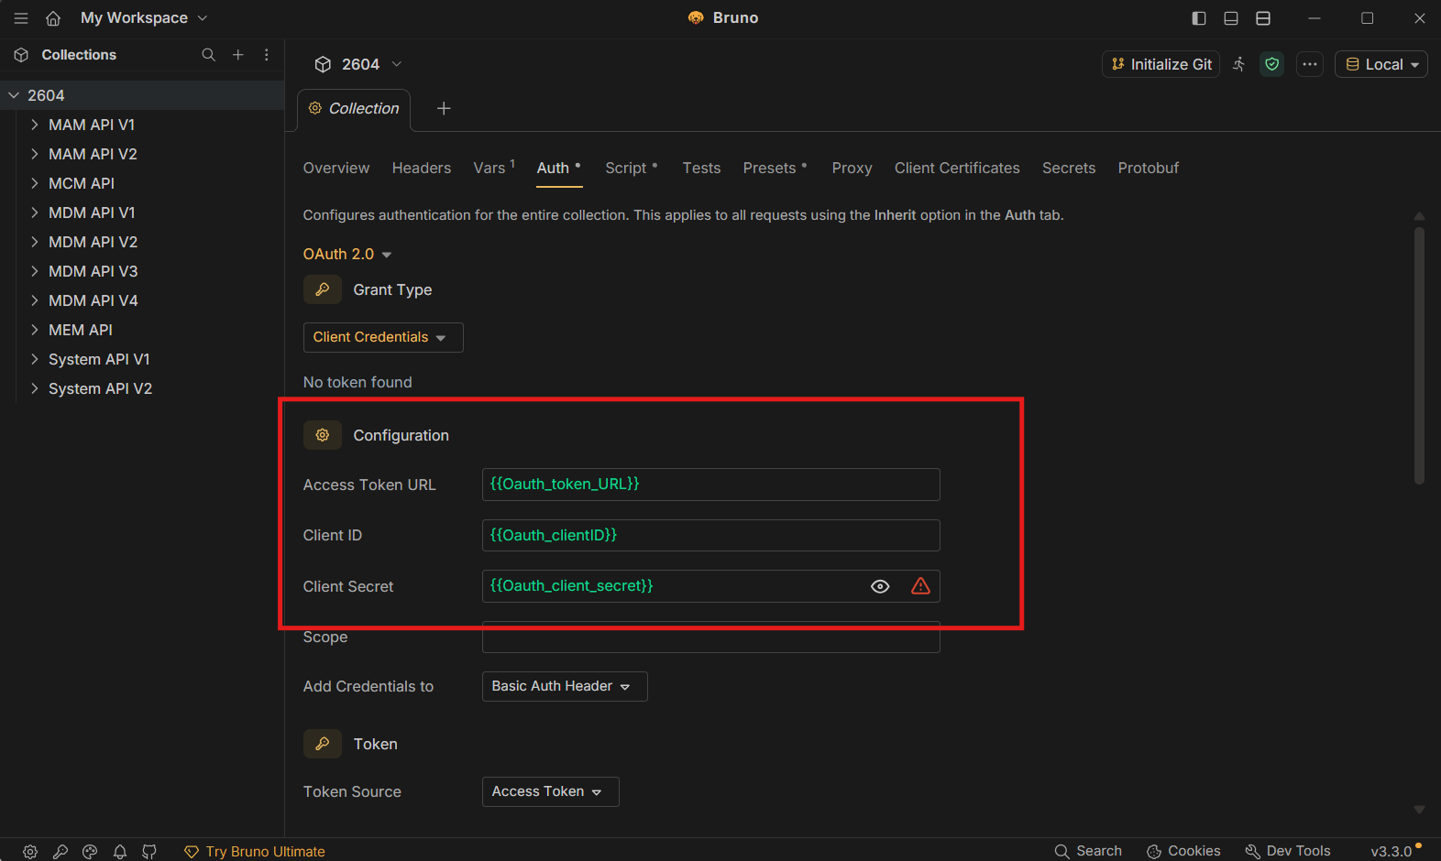Collapse the 2604 collection tree
The height and width of the screenshot is (861, 1441).
tap(14, 95)
